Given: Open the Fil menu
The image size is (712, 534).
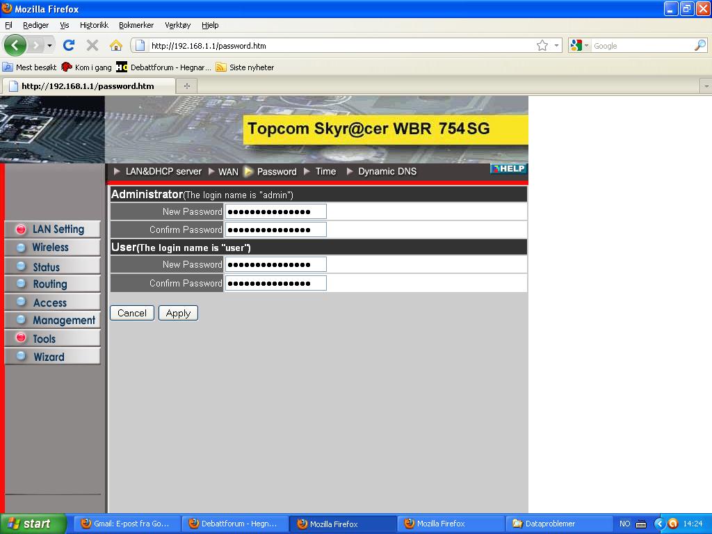Looking at the screenshot, I should (x=8, y=25).
